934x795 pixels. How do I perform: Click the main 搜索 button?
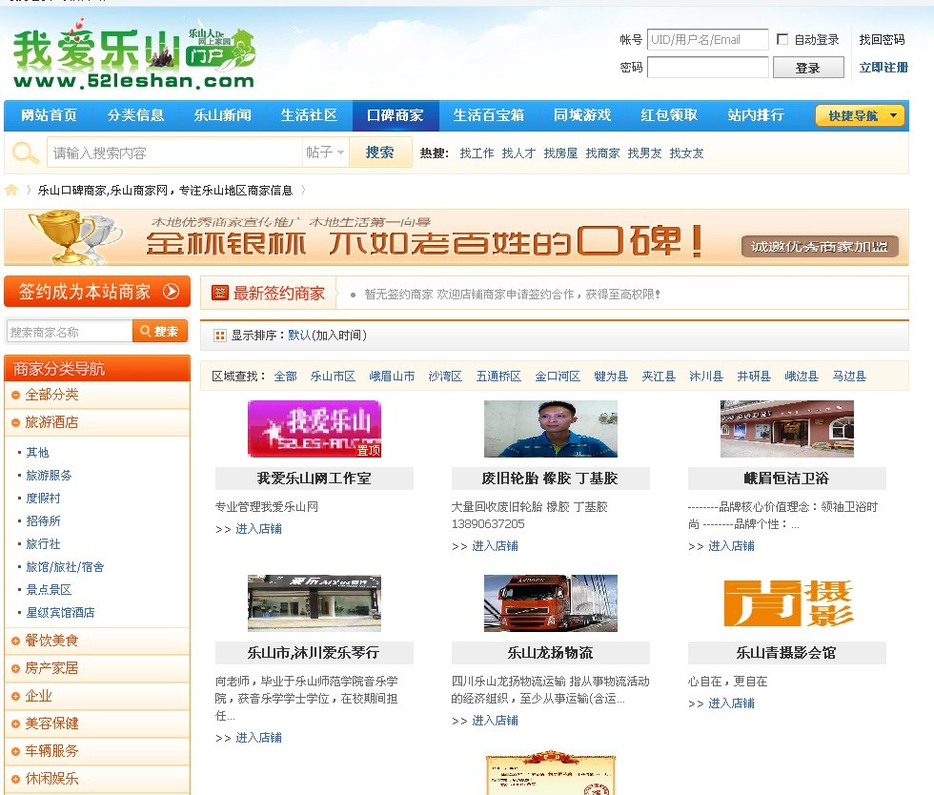tap(380, 153)
